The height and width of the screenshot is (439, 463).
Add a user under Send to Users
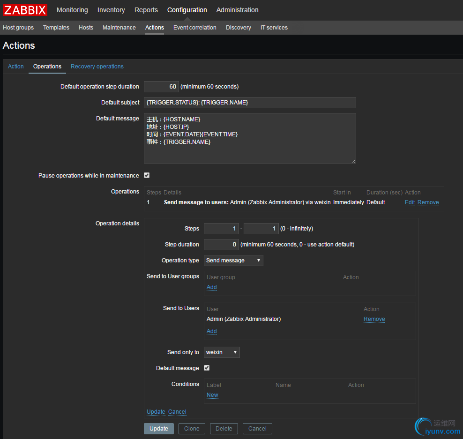(x=212, y=331)
